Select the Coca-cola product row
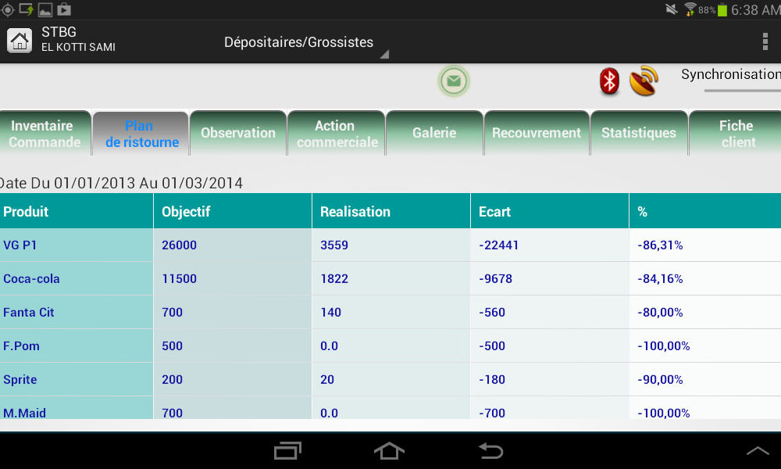This screenshot has height=469, width=781. (x=31, y=279)
